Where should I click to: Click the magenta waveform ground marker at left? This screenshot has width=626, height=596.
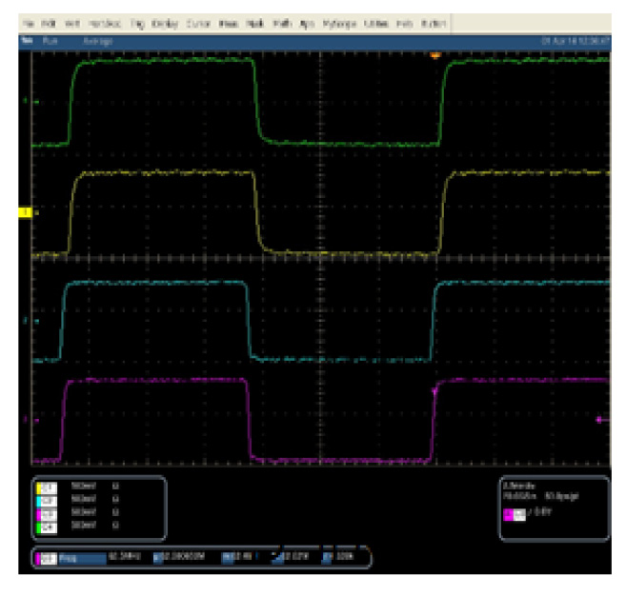pos(36,419)
